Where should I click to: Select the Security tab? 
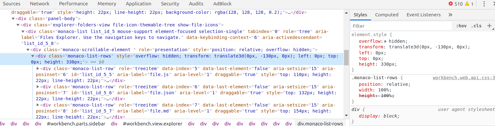point(170,4)
